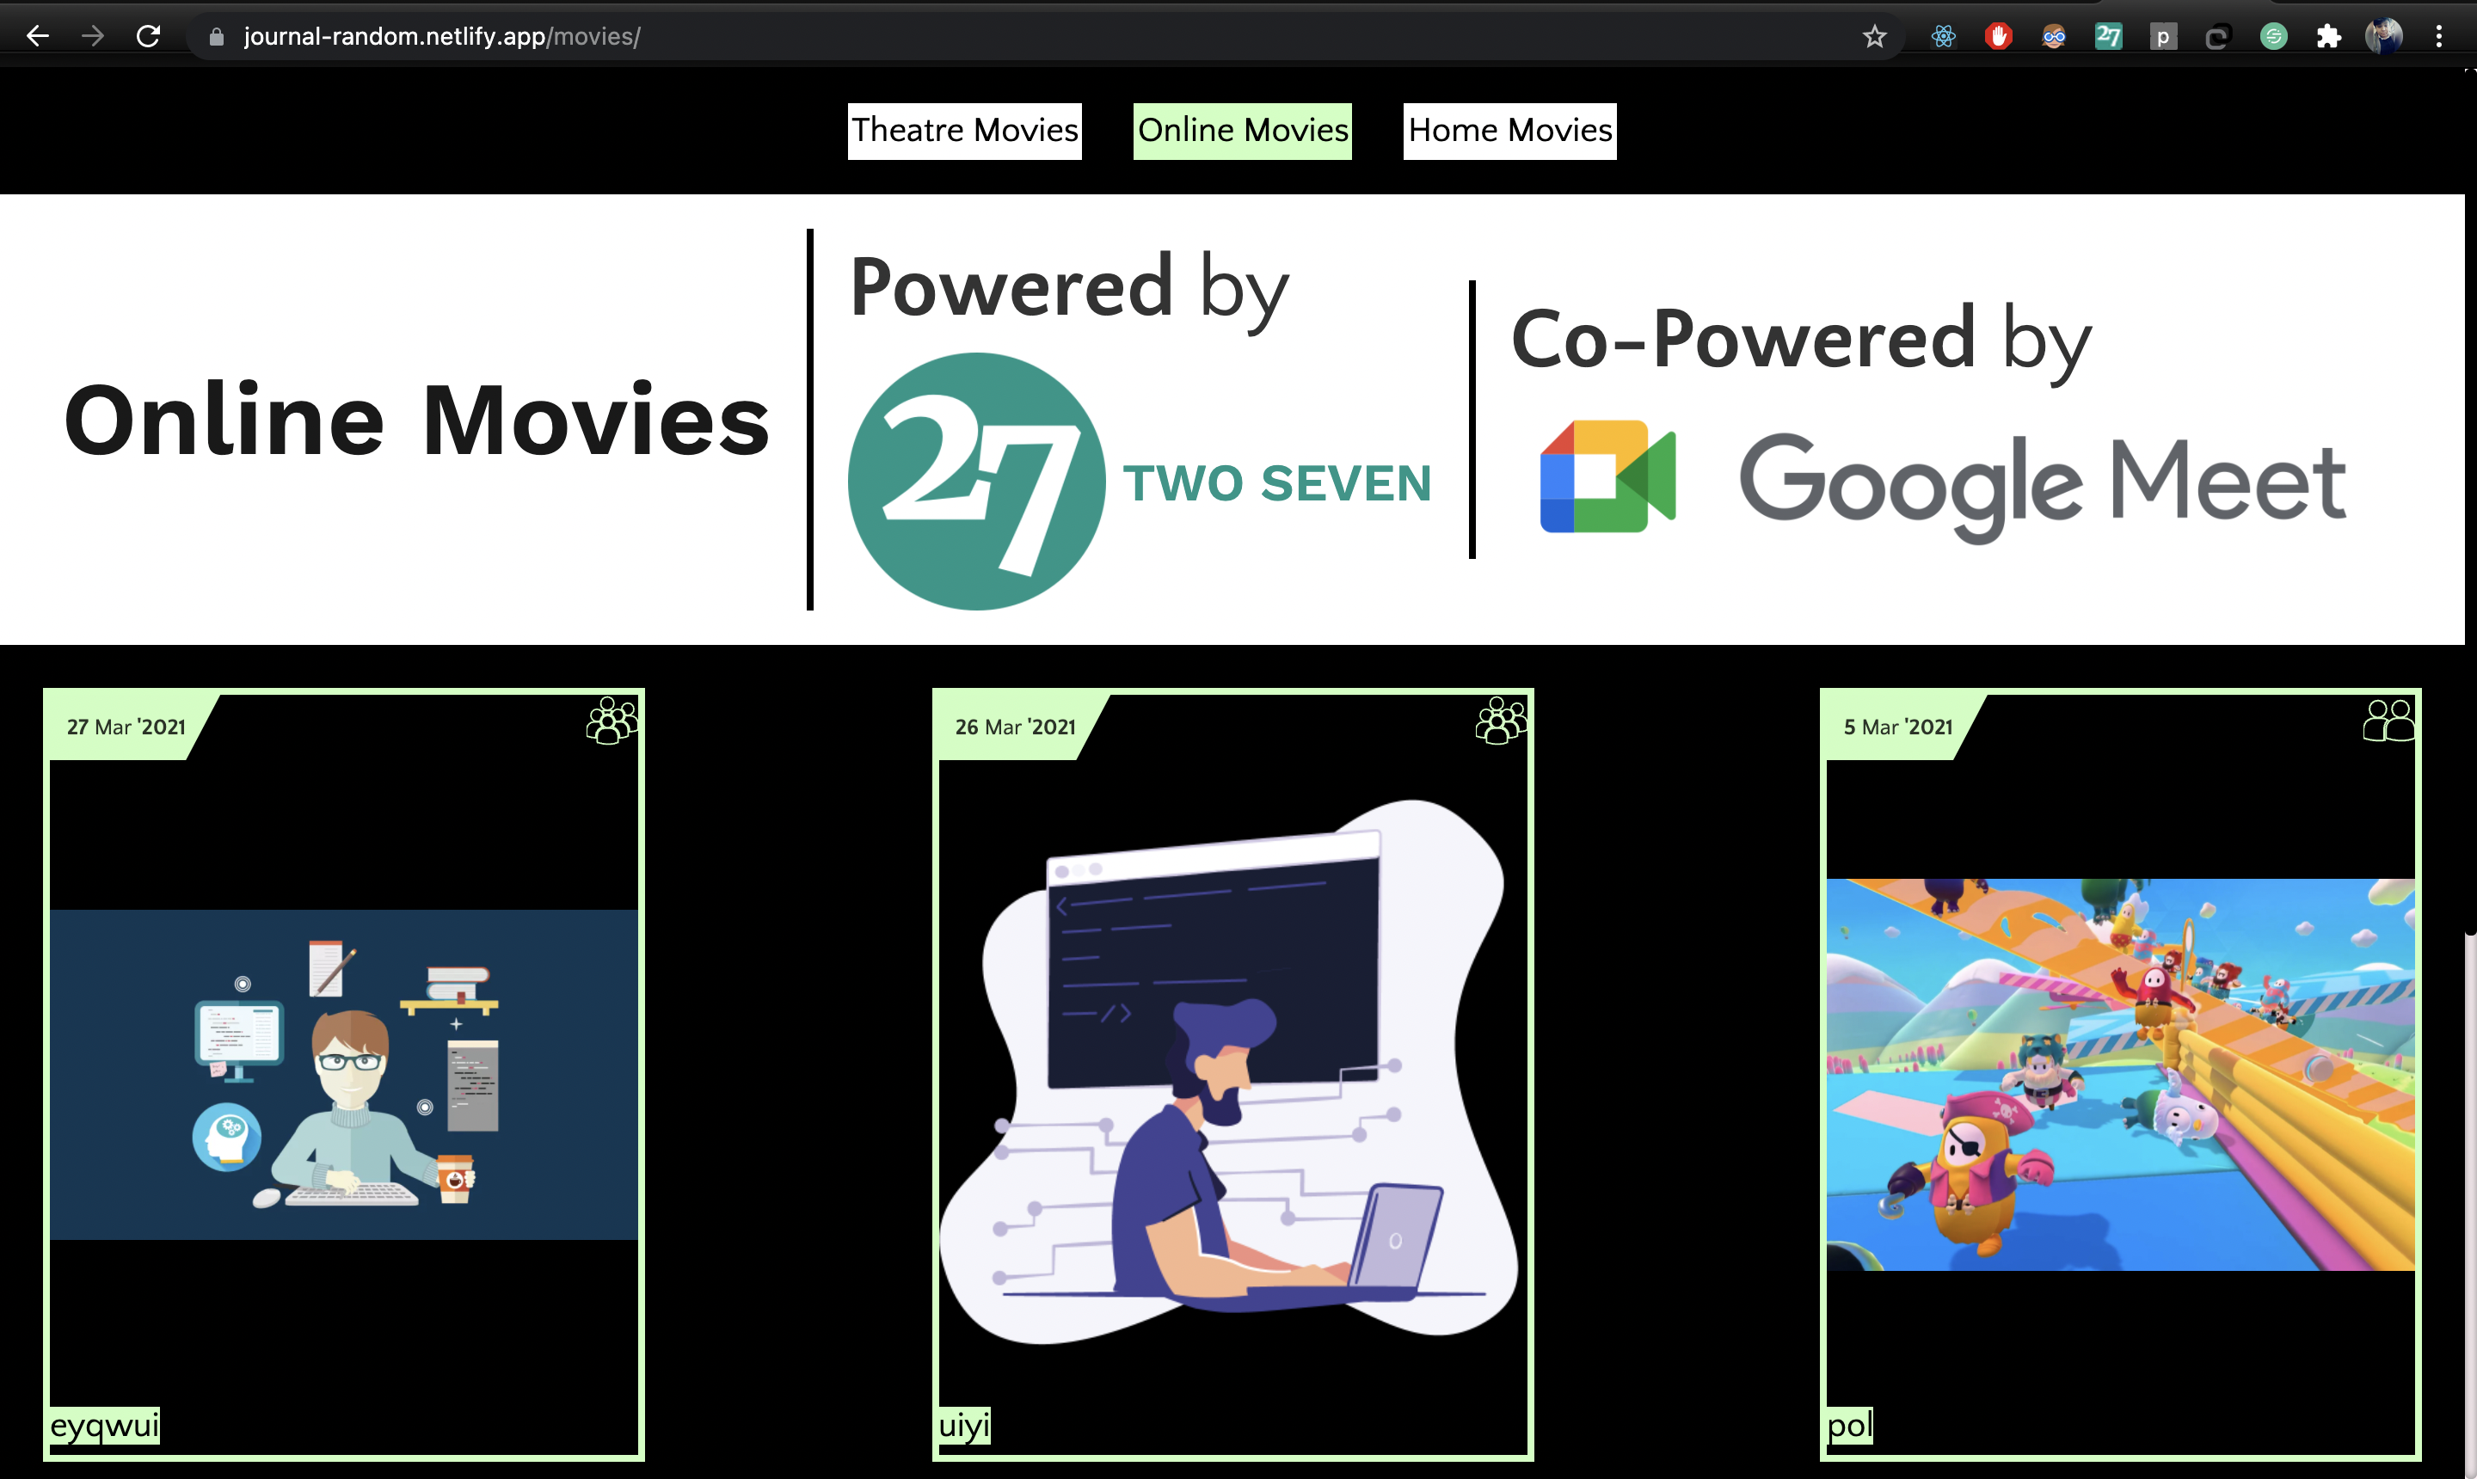Select the Online Movies tab
Image resolution: width=2477 pixels, height=1479 pixels.
click(1242, 131)
